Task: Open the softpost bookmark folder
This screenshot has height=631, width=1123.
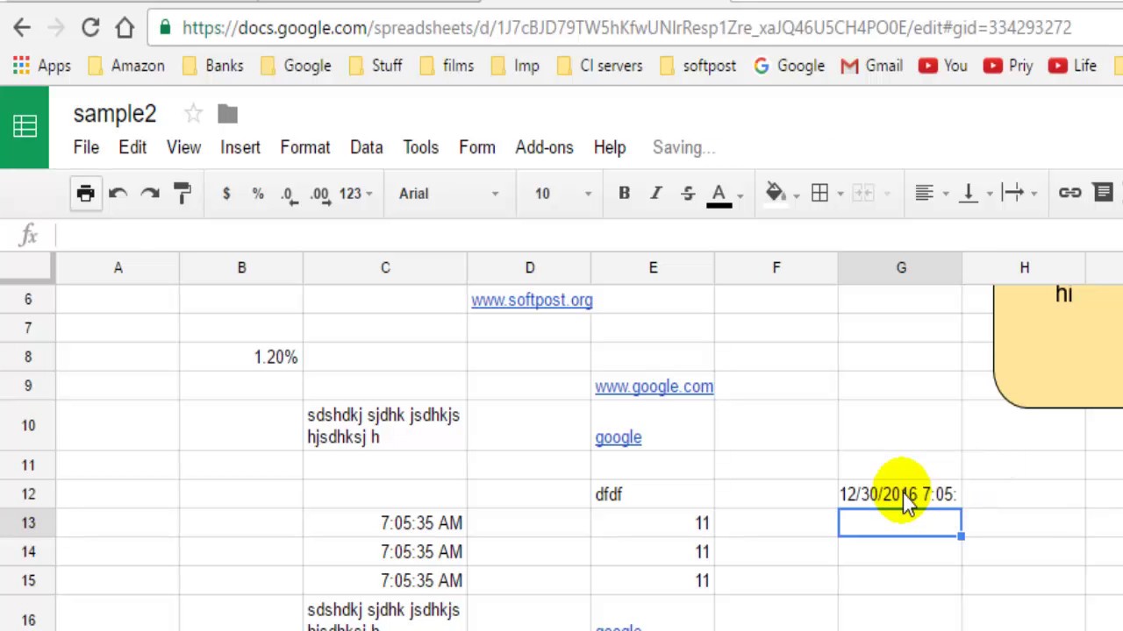Action: pos(697,66)
